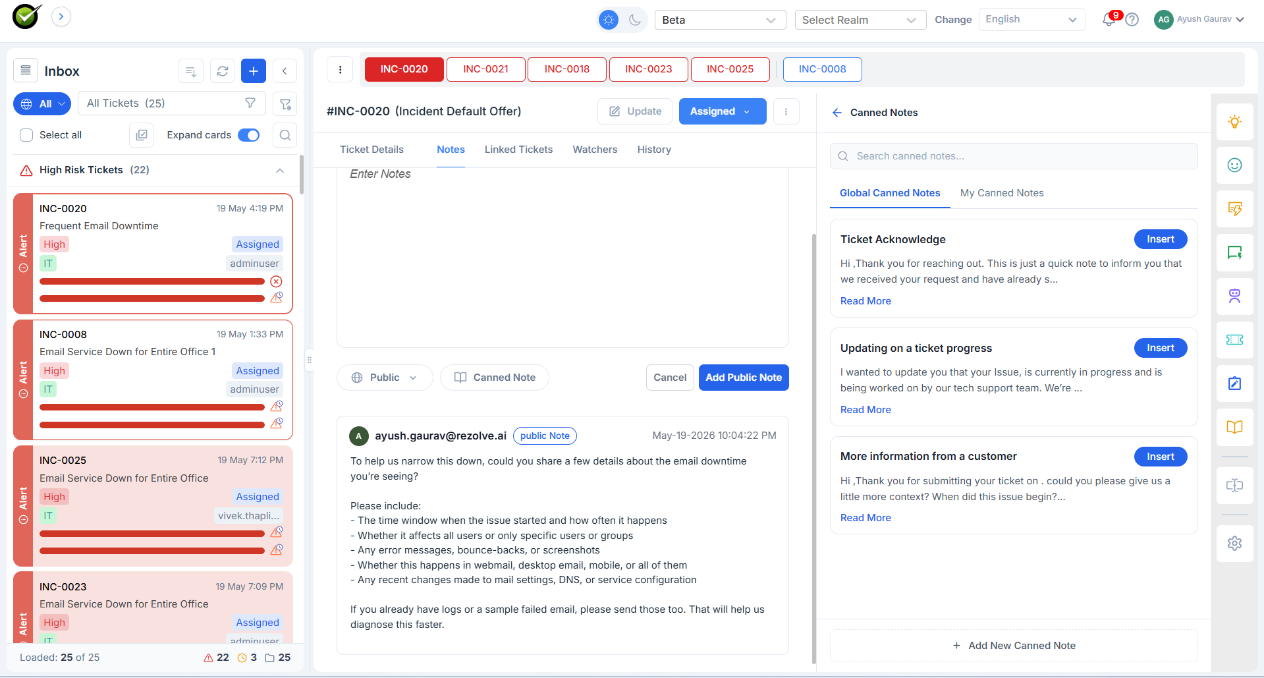Click Add Public Note button
The height and width of the screenshot is (678, 1264).
744,378
